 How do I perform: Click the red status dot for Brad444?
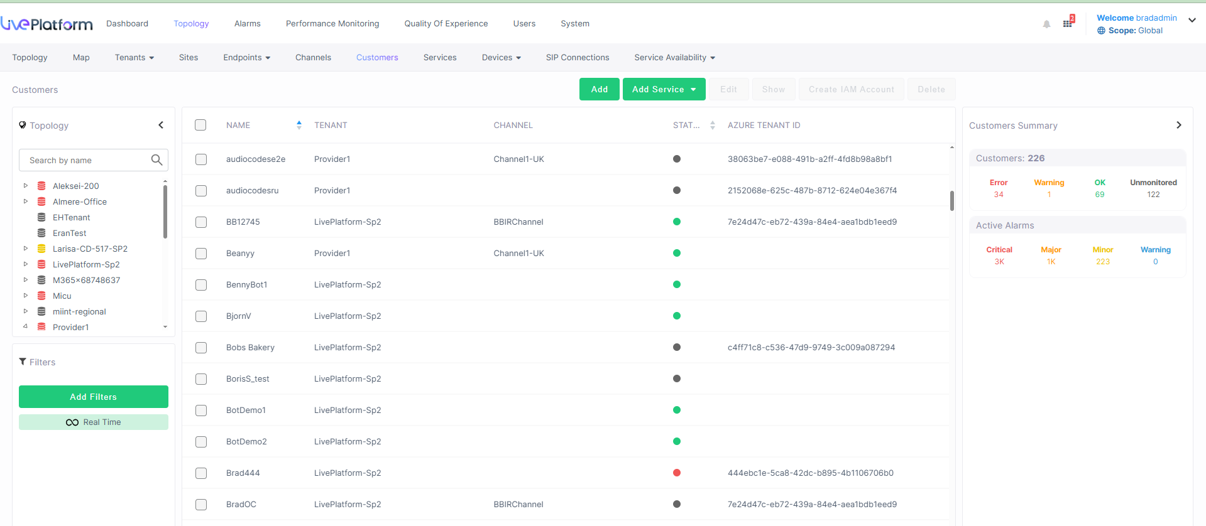pyautogui.click(x=677, y=473)
